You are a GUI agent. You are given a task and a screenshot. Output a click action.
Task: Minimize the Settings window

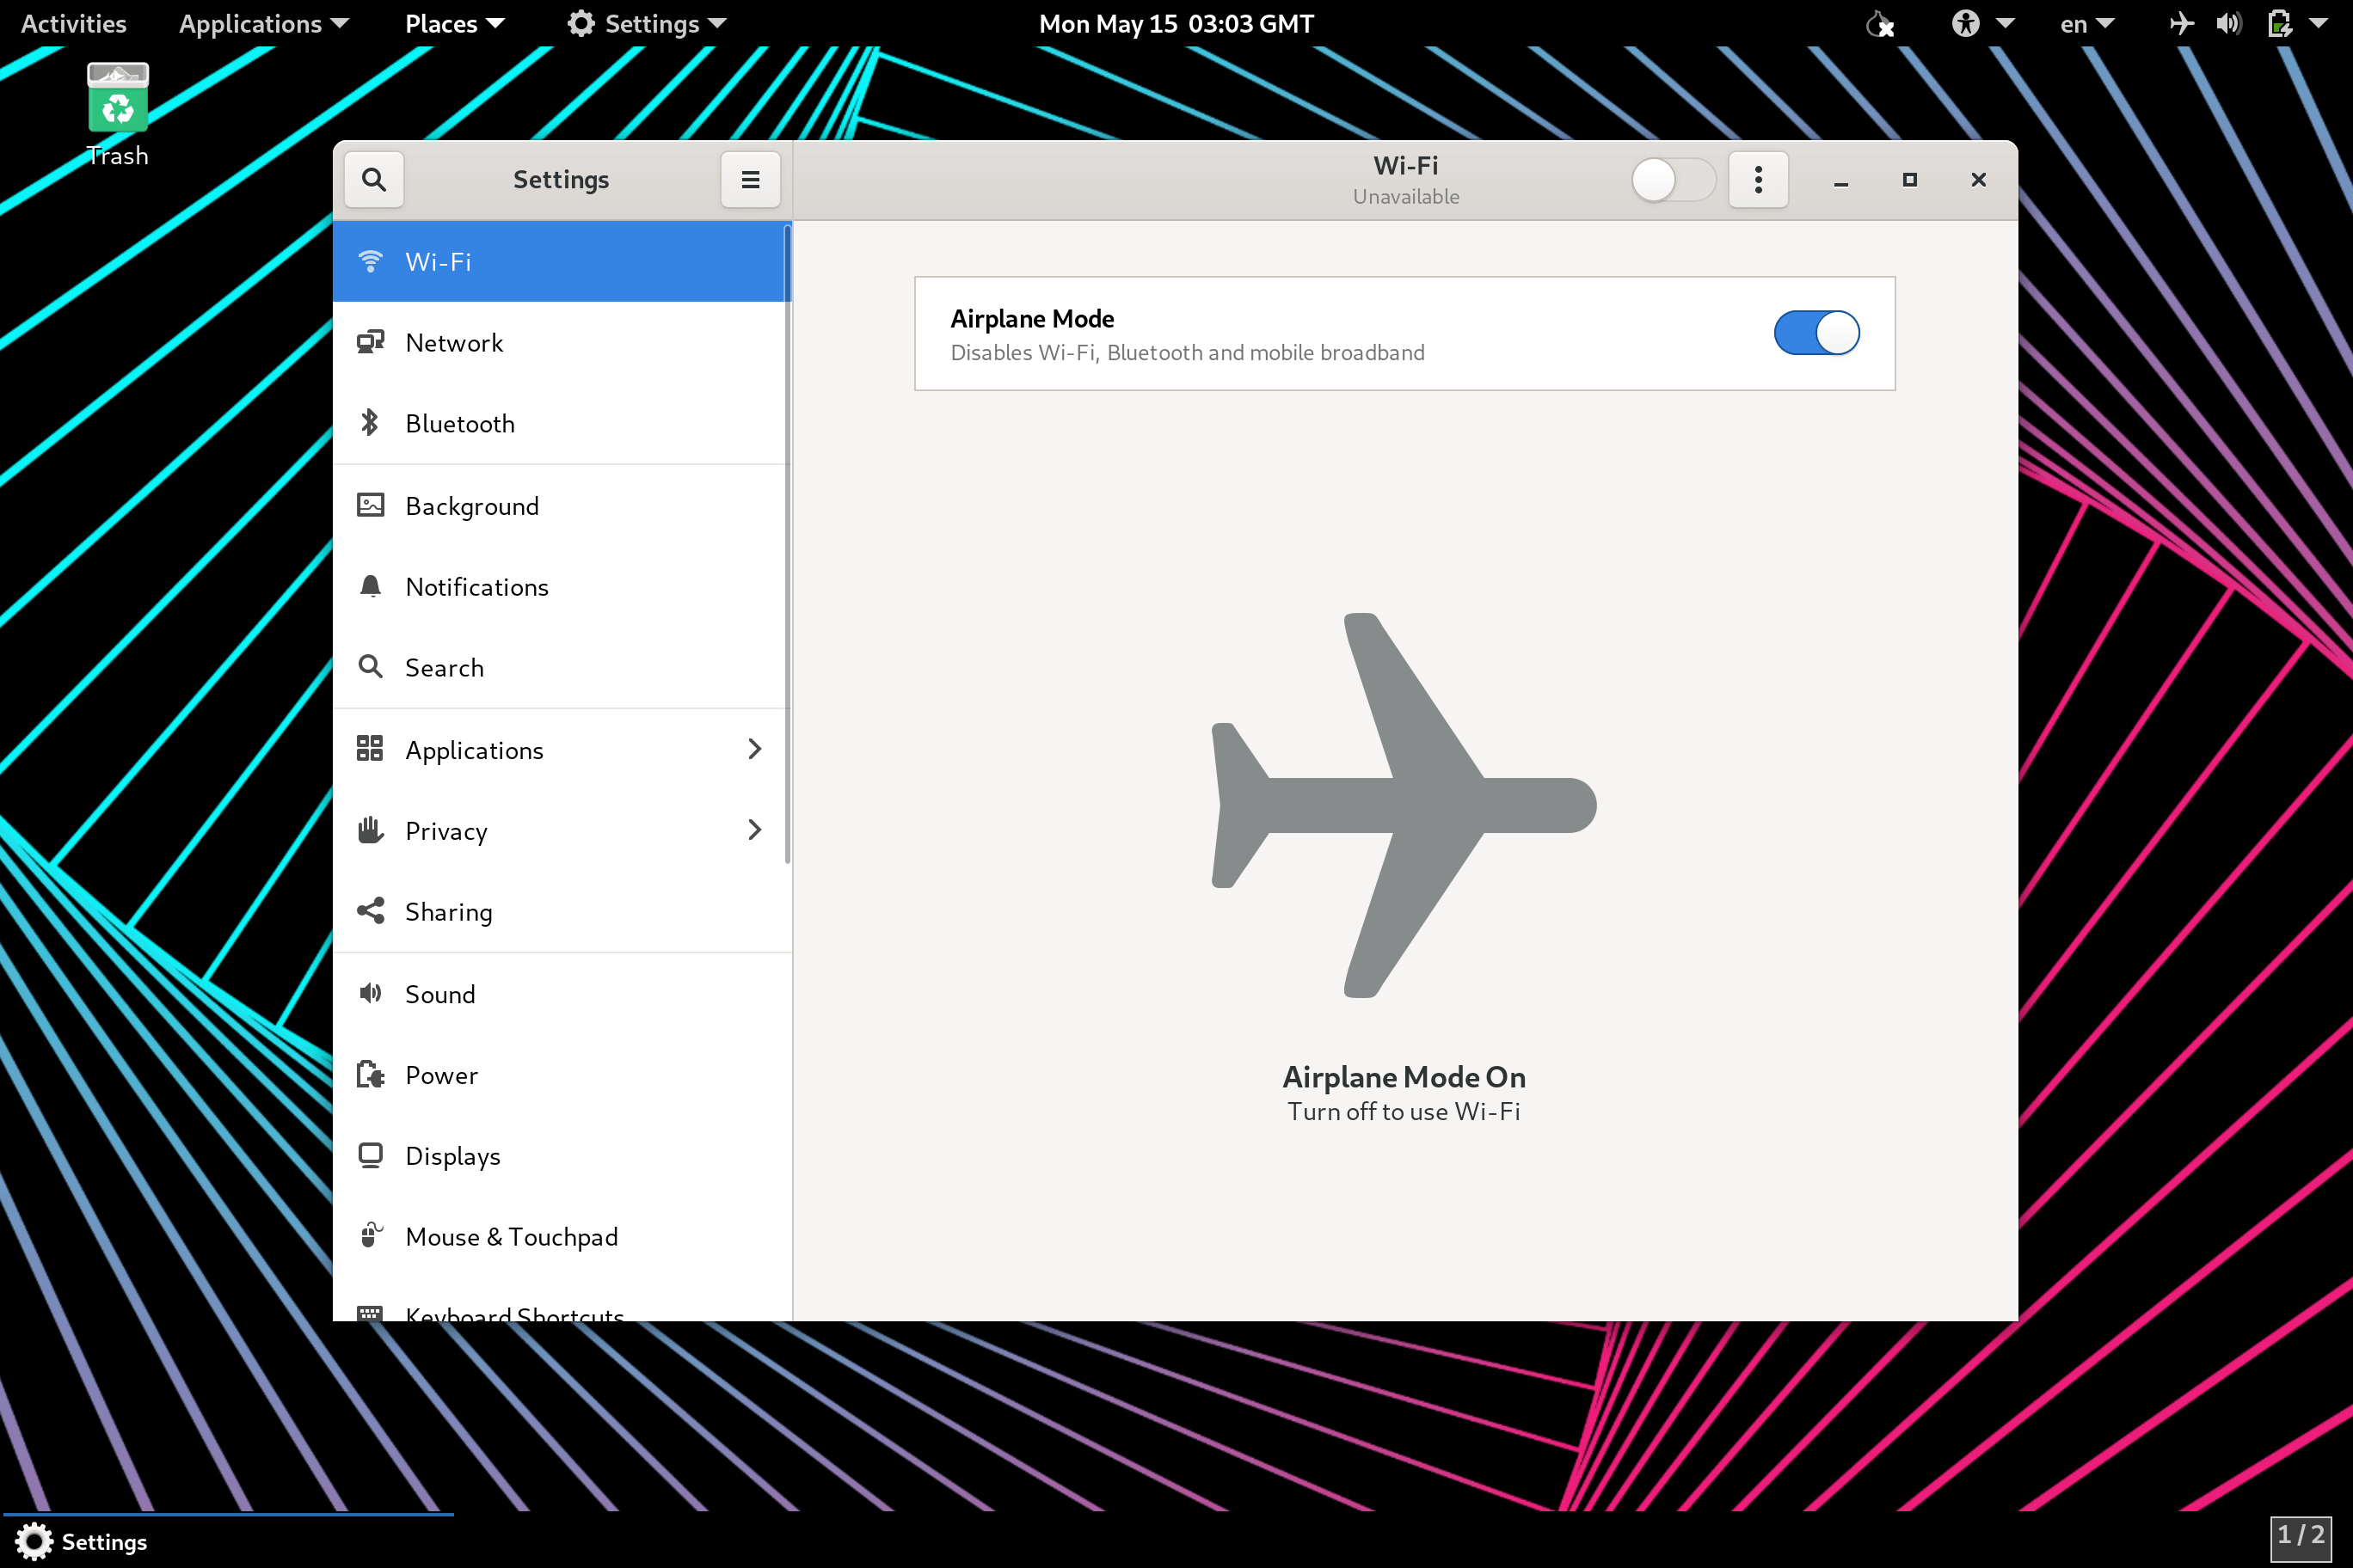tap(1840, 180)
